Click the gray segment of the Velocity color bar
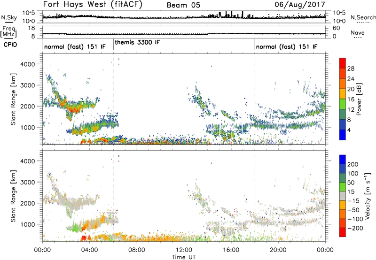 pyautogui.click(x=343, y=196)
